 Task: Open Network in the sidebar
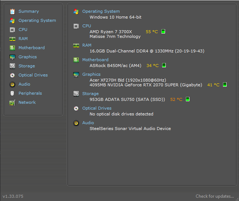[27, 102]
